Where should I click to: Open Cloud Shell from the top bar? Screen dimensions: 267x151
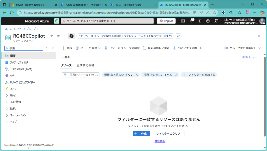pos(183,21)
